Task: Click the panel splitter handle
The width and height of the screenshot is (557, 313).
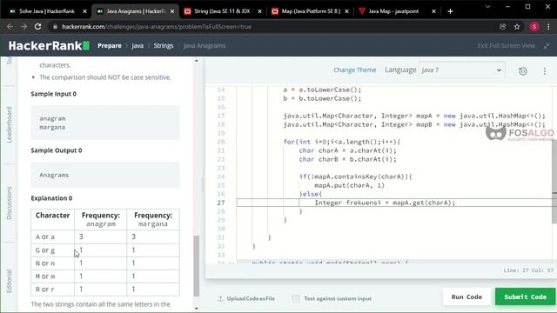Action: [203, 184]
